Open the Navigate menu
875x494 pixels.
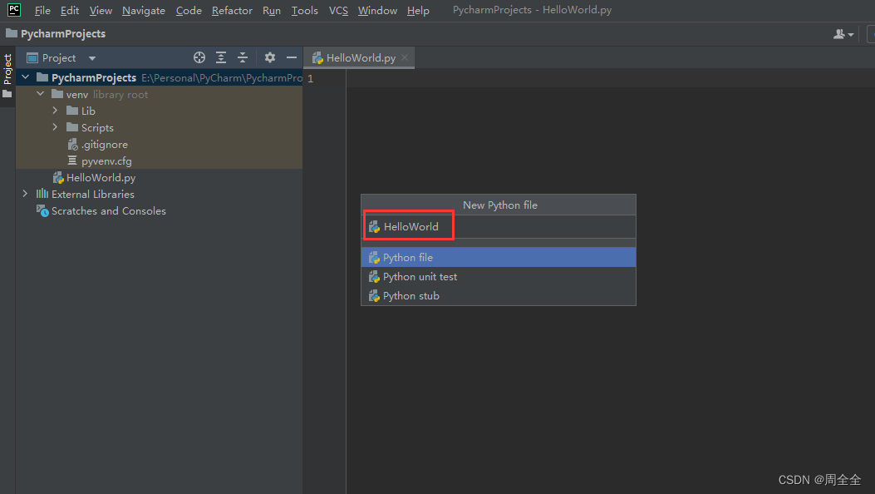point(144,11)
